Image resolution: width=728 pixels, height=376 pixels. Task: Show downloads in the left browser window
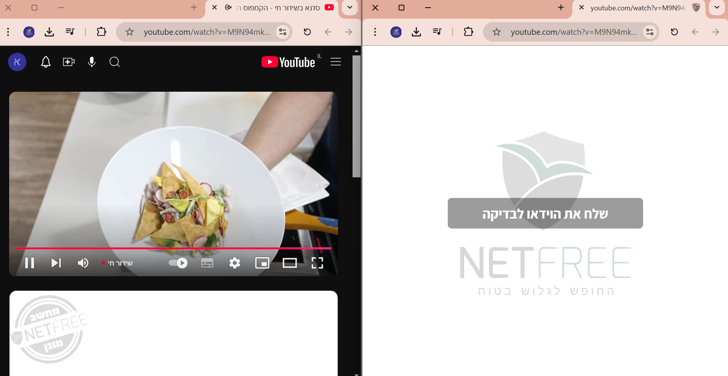tap(49, 32)
